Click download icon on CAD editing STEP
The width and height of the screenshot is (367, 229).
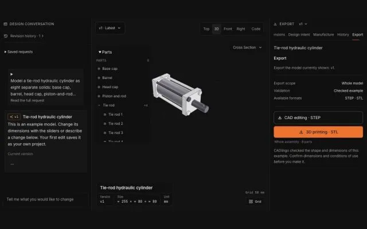point(280,117)
